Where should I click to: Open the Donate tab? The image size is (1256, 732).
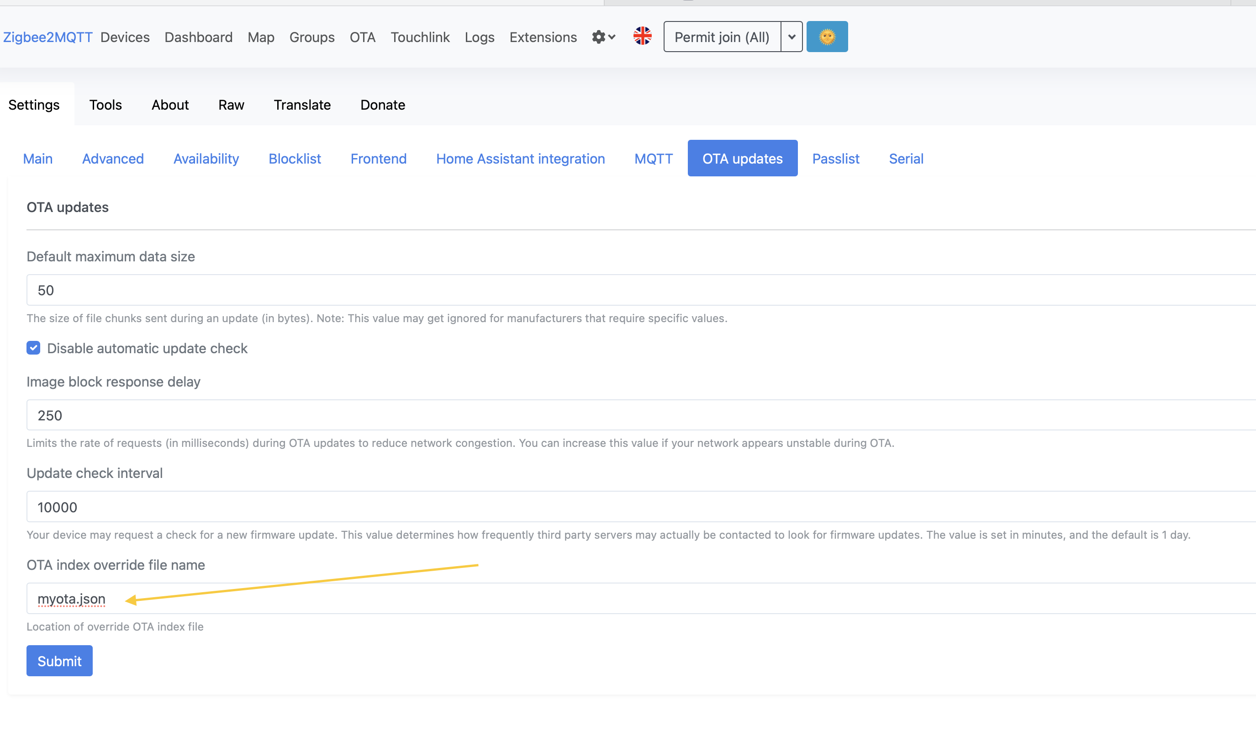[383, 105]
